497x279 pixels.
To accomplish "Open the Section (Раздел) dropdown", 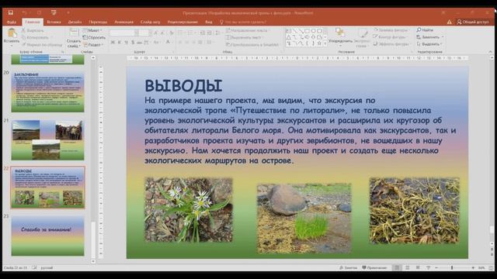I will 94,45.
